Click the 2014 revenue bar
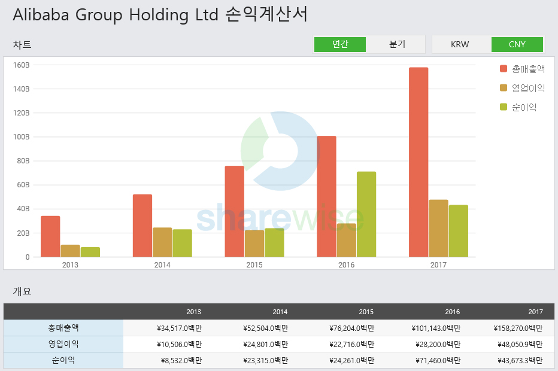The height and width of the screenshot is (371, 558). [142, 226]
